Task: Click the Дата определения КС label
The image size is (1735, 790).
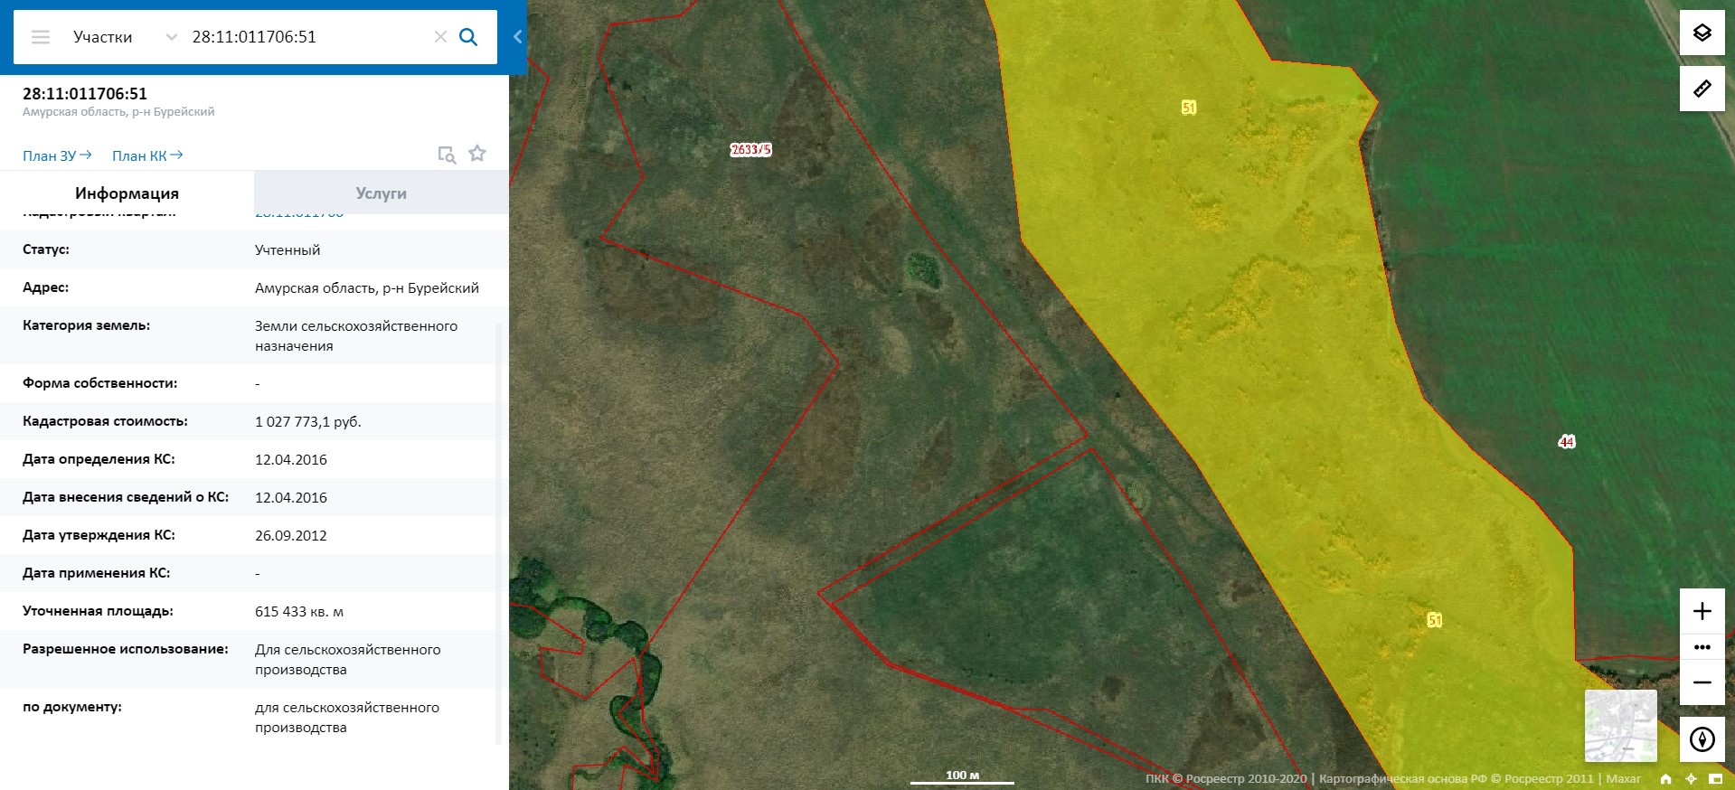Action: click(99, 459)
